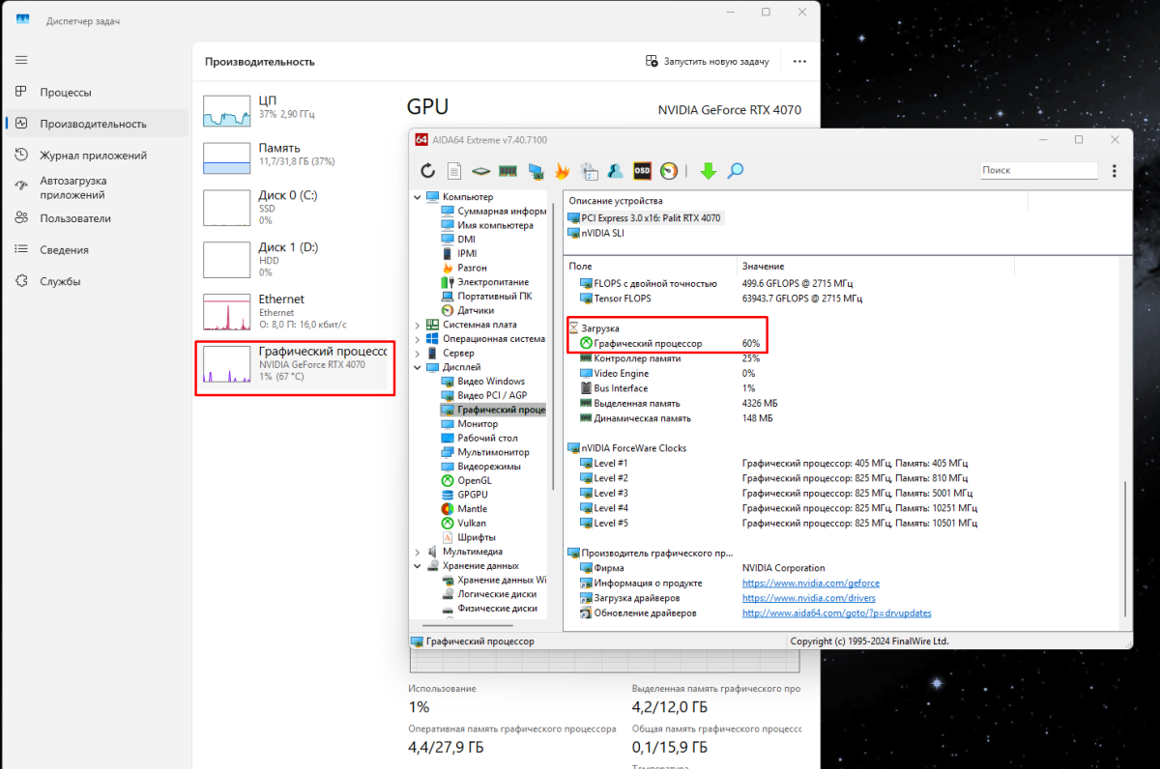
Task: Select Суммарная информация tree item
Action: [495, 211]
